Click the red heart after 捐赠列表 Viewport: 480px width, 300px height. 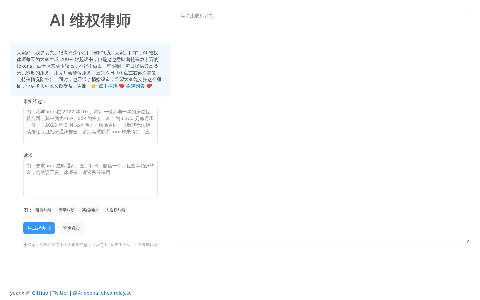point(149,86)
